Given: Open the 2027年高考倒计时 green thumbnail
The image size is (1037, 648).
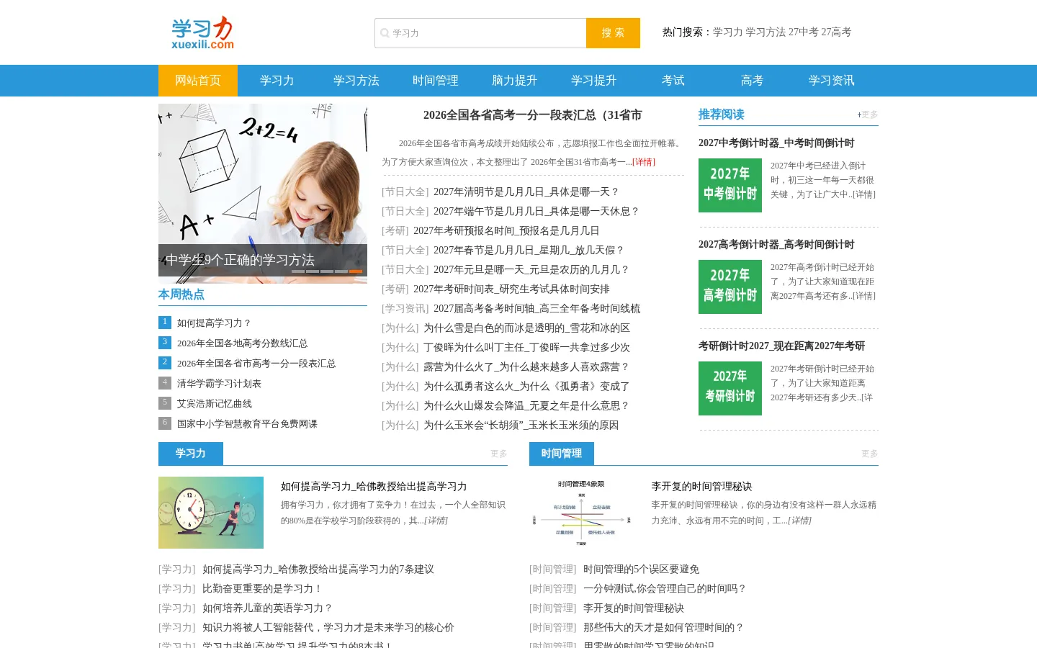Looking at the screenshot, I should pyautogui.click(x=730, y=287).
